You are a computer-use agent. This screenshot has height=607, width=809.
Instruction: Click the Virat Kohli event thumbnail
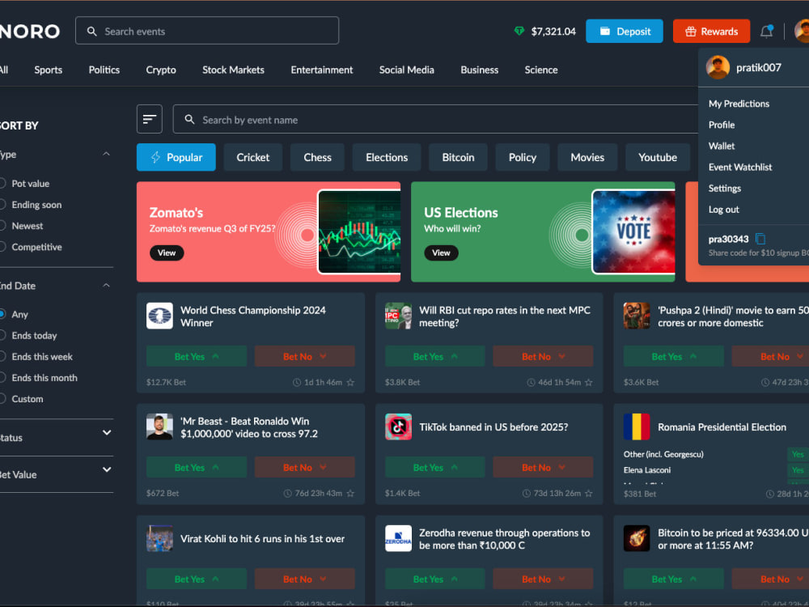[x=159, y=538]
